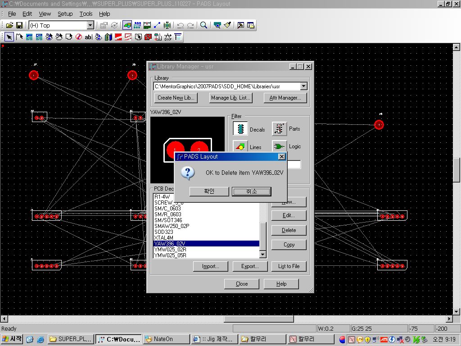Choose the Select mode arrow tool

coord(9,37)
